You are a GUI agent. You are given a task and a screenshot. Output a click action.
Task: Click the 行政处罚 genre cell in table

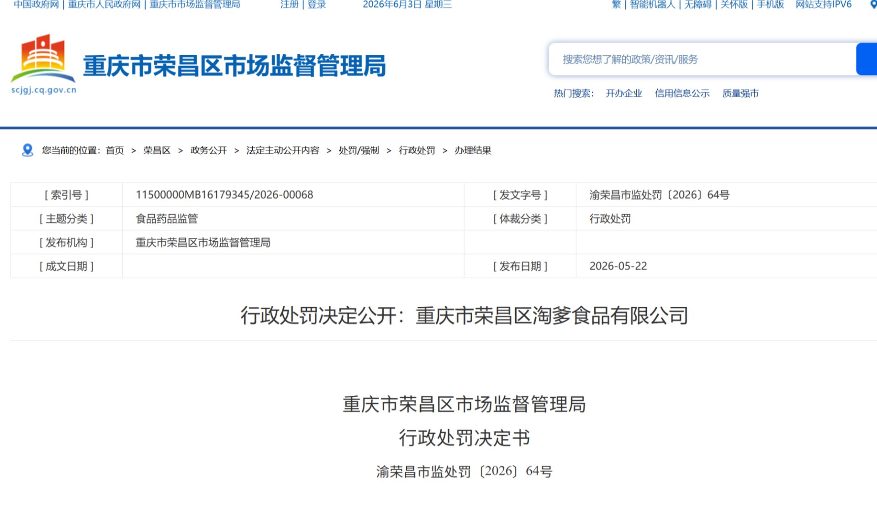pos(610,219)
